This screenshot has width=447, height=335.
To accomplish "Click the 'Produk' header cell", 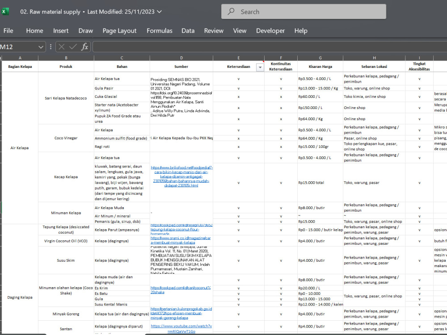I will (x=66, y=67).
